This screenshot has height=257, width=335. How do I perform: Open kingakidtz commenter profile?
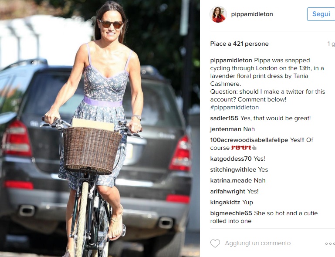coord(225,202)
